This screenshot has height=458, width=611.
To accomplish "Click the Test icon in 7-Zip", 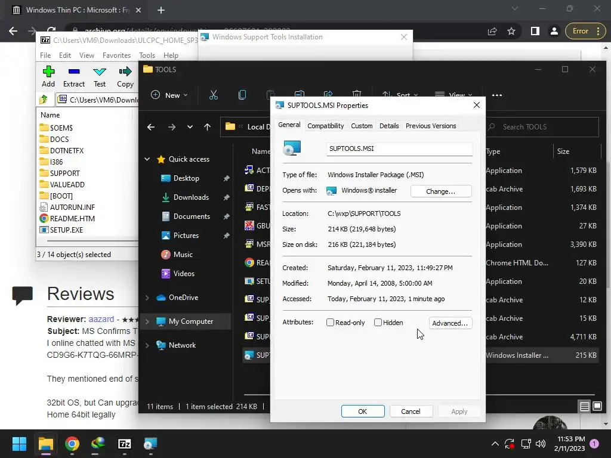I will point(100,72).
